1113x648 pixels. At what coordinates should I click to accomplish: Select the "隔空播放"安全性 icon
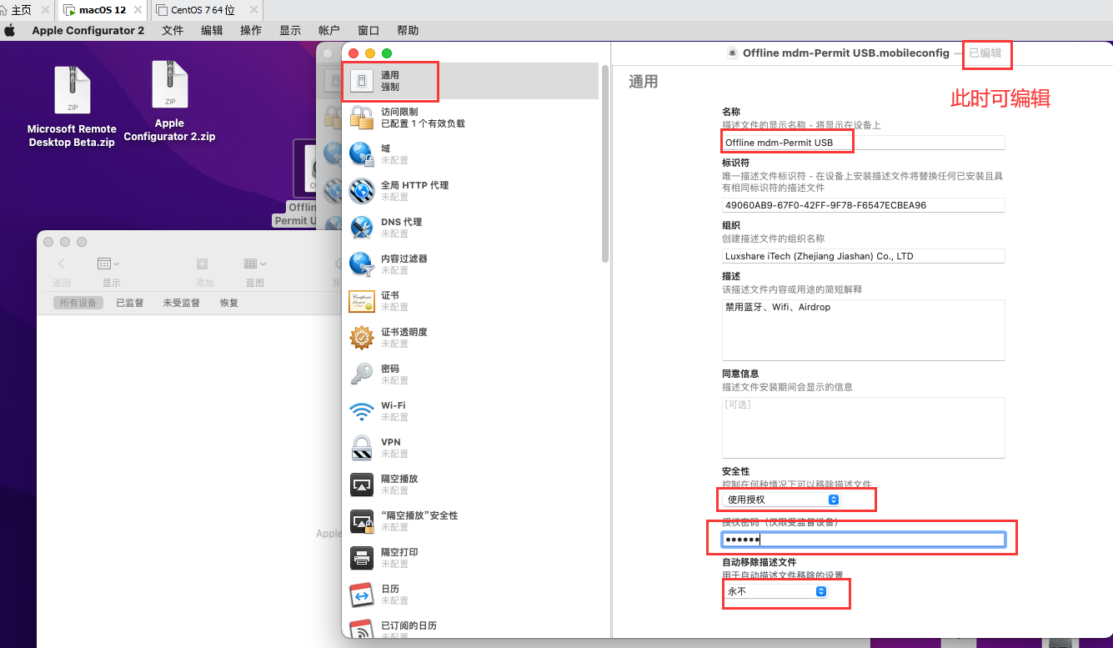coord(362,521)
